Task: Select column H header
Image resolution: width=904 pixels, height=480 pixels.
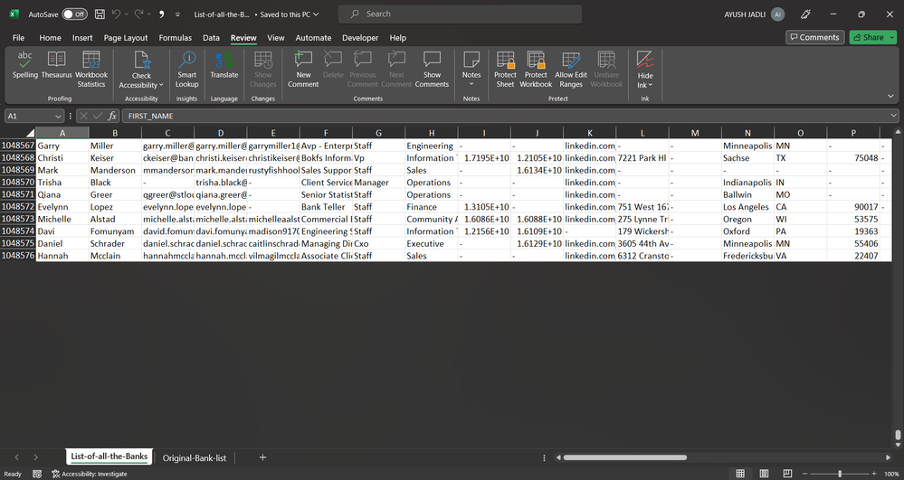Action: (432, 133)
